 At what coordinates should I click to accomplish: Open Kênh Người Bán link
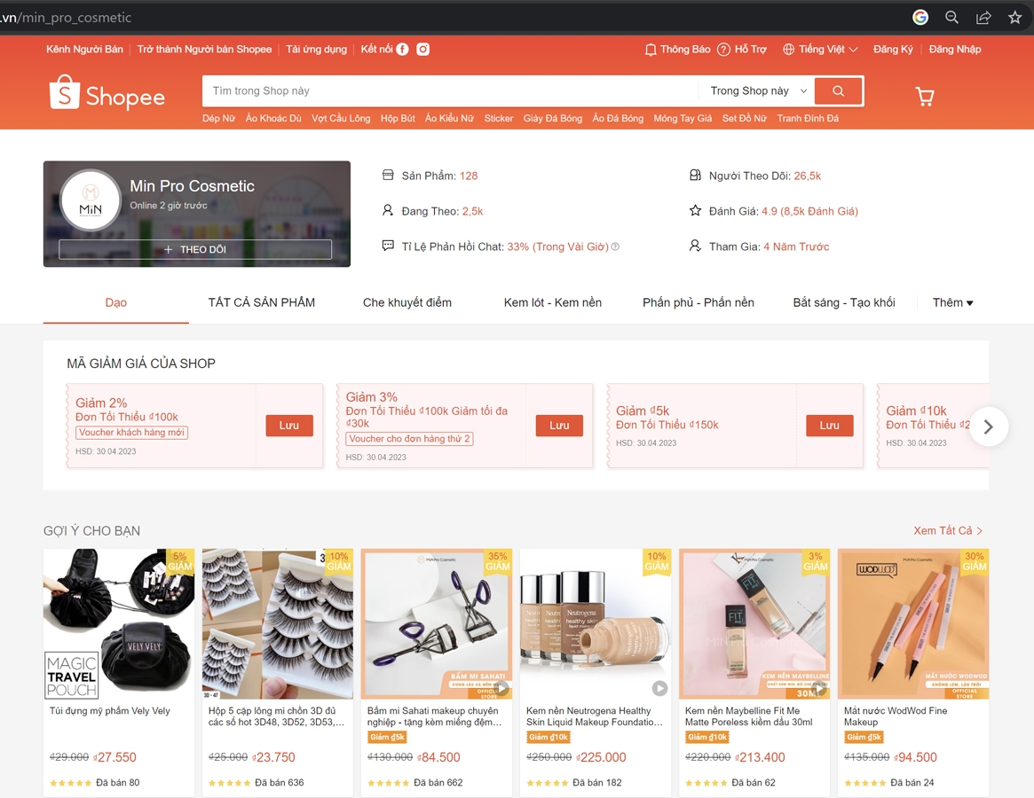coord(84,50)
